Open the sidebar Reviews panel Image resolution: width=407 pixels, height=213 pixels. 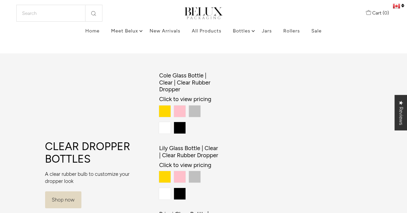pos(401,113)
